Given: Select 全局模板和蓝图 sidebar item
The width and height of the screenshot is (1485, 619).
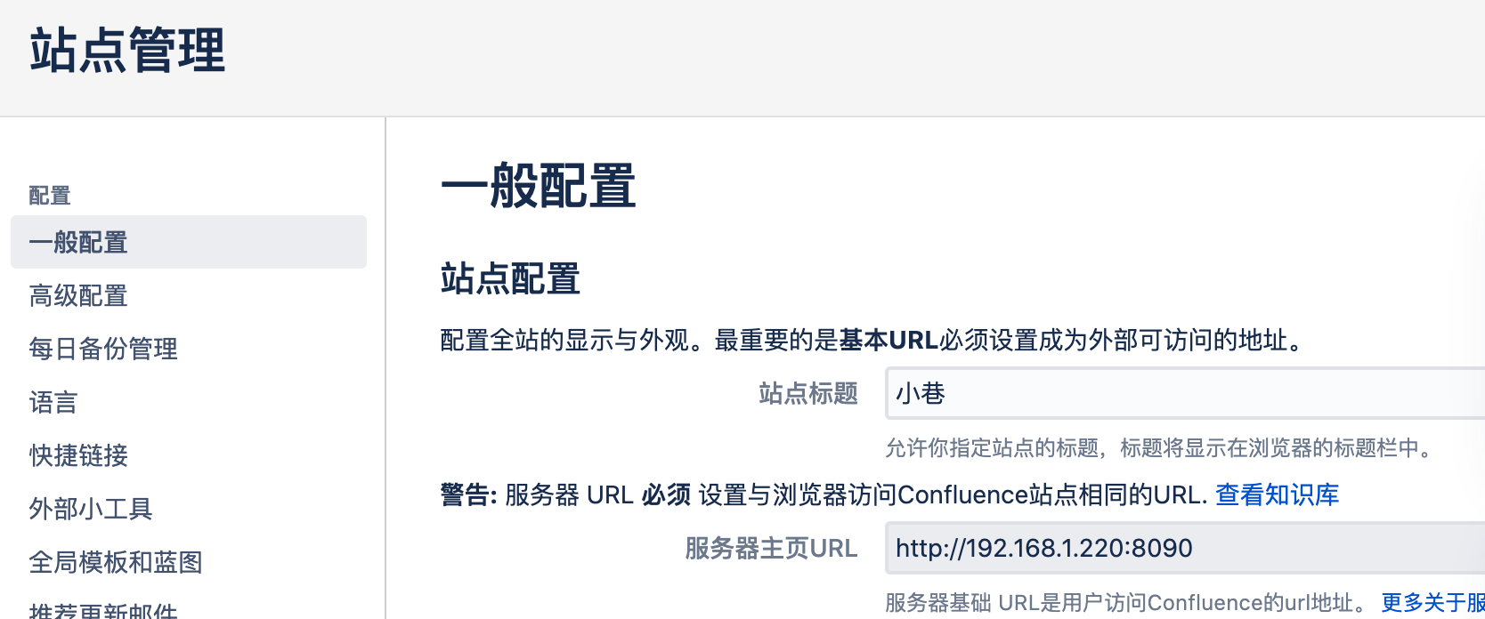Looking at the screenshot, I should tap(116, 562).
